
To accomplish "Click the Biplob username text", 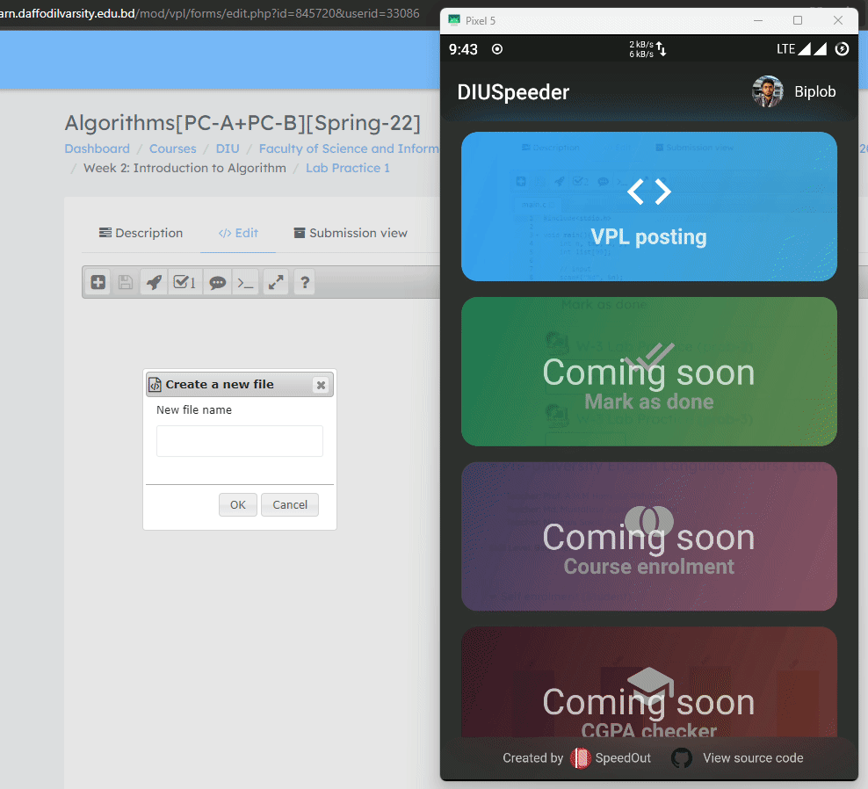I will (x=815, y=92).
